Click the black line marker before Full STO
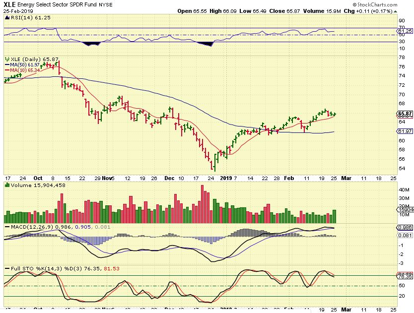414x313 pixels. click(7, 269)
